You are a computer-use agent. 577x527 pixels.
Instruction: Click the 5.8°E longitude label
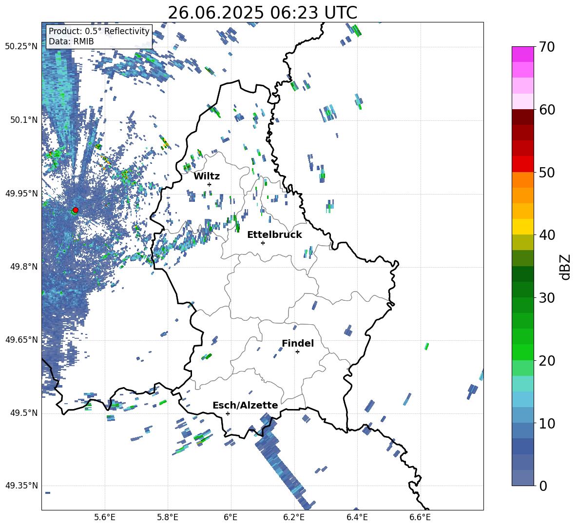pyautogui.click(x=168, y=517)
